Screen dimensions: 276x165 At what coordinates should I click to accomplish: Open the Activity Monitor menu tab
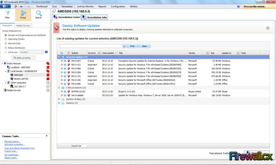coord(85,6)
